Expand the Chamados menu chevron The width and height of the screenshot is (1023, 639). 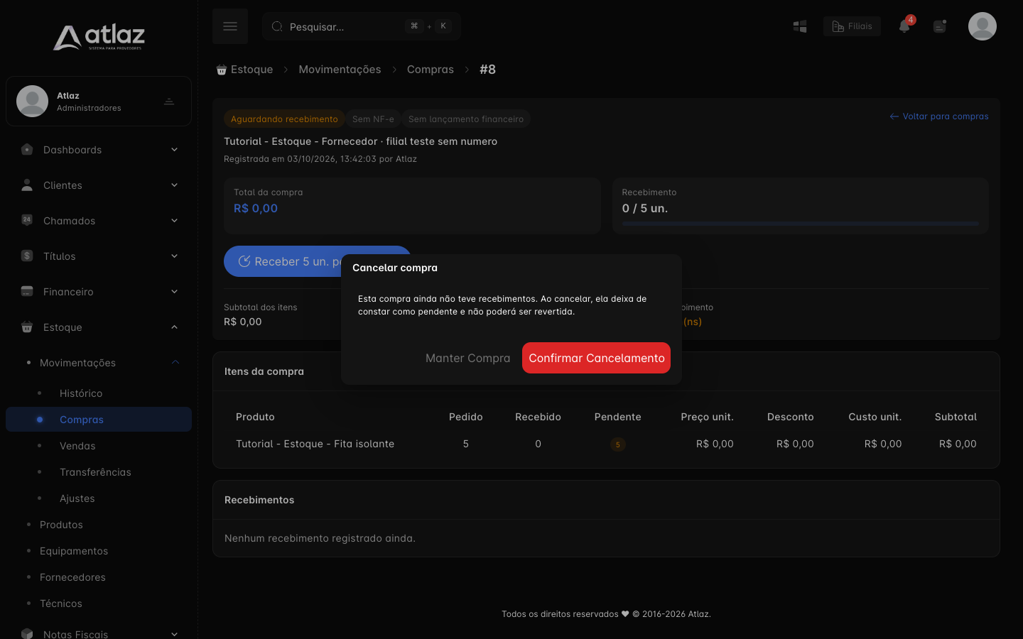coord(174,221)
